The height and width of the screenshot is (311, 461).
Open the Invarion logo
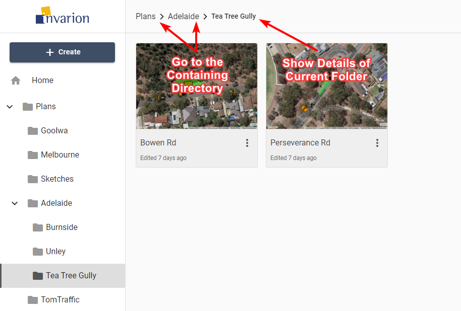(63, 16)
